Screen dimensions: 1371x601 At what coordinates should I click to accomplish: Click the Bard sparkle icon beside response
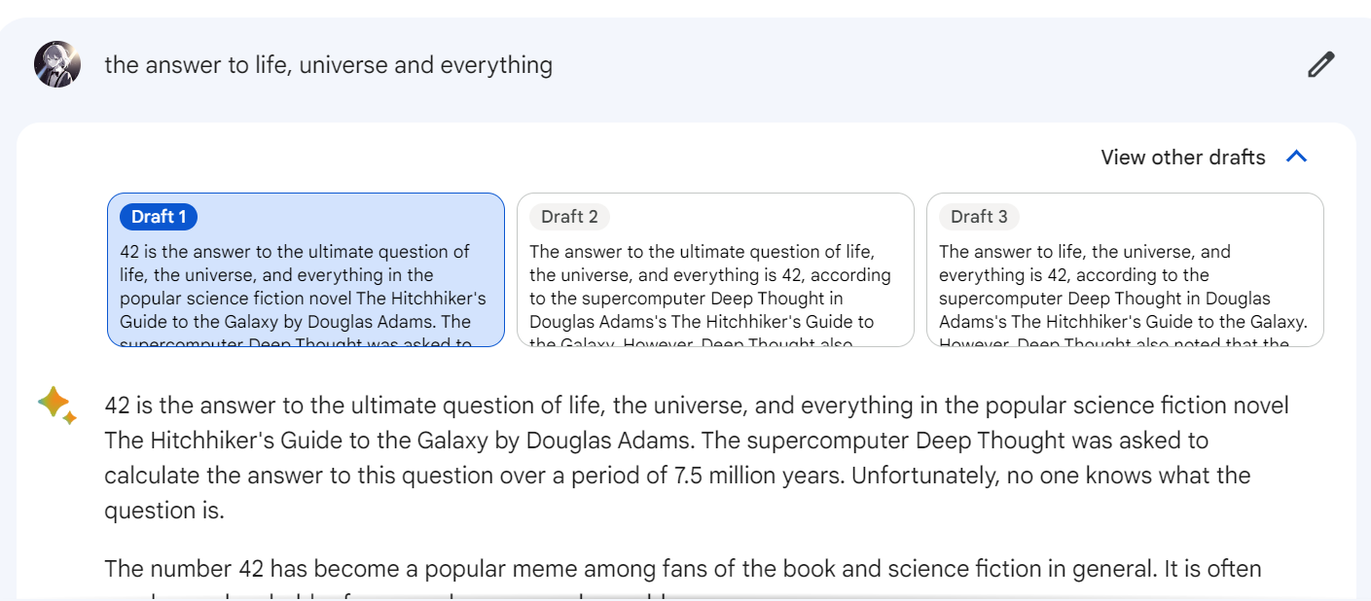[56, 405]
